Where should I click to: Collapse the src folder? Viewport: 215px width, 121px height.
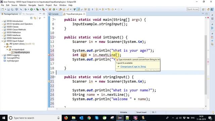pyautogui.click(x=5, y=47)
